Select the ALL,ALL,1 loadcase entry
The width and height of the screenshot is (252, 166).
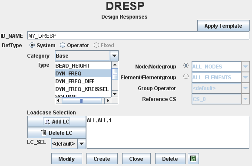coord(99,120)
